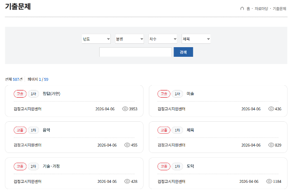This screenshot has width=289, height=192.
Task: Click 고졸 badge on 기술·가정 card
Action: 20,166
